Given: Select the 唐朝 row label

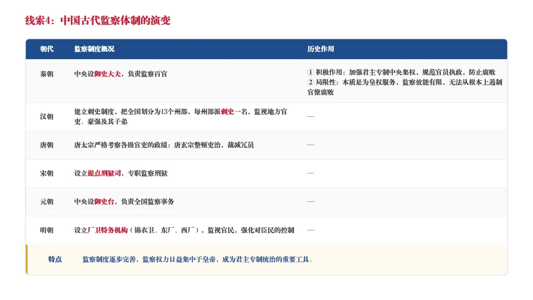Looking at the screenshot, I should (47, 145).
